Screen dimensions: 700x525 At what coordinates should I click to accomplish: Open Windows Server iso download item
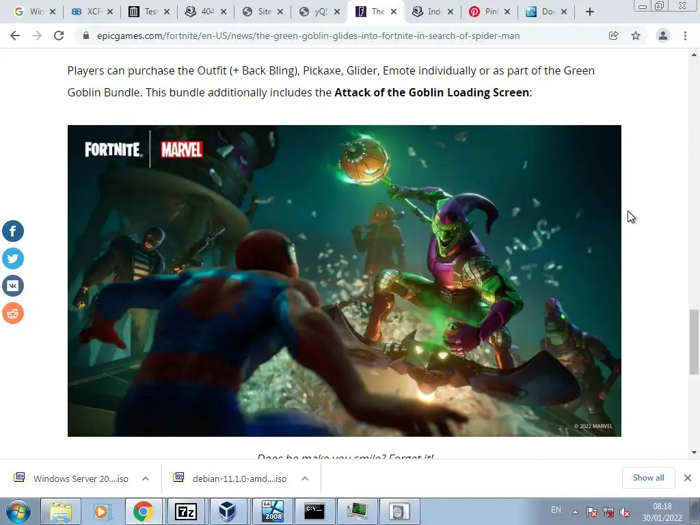pyautogui.click(x=71, y=479)
